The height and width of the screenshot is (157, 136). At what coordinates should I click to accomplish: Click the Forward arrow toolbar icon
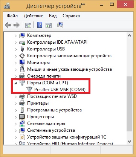tap(17, 25)
